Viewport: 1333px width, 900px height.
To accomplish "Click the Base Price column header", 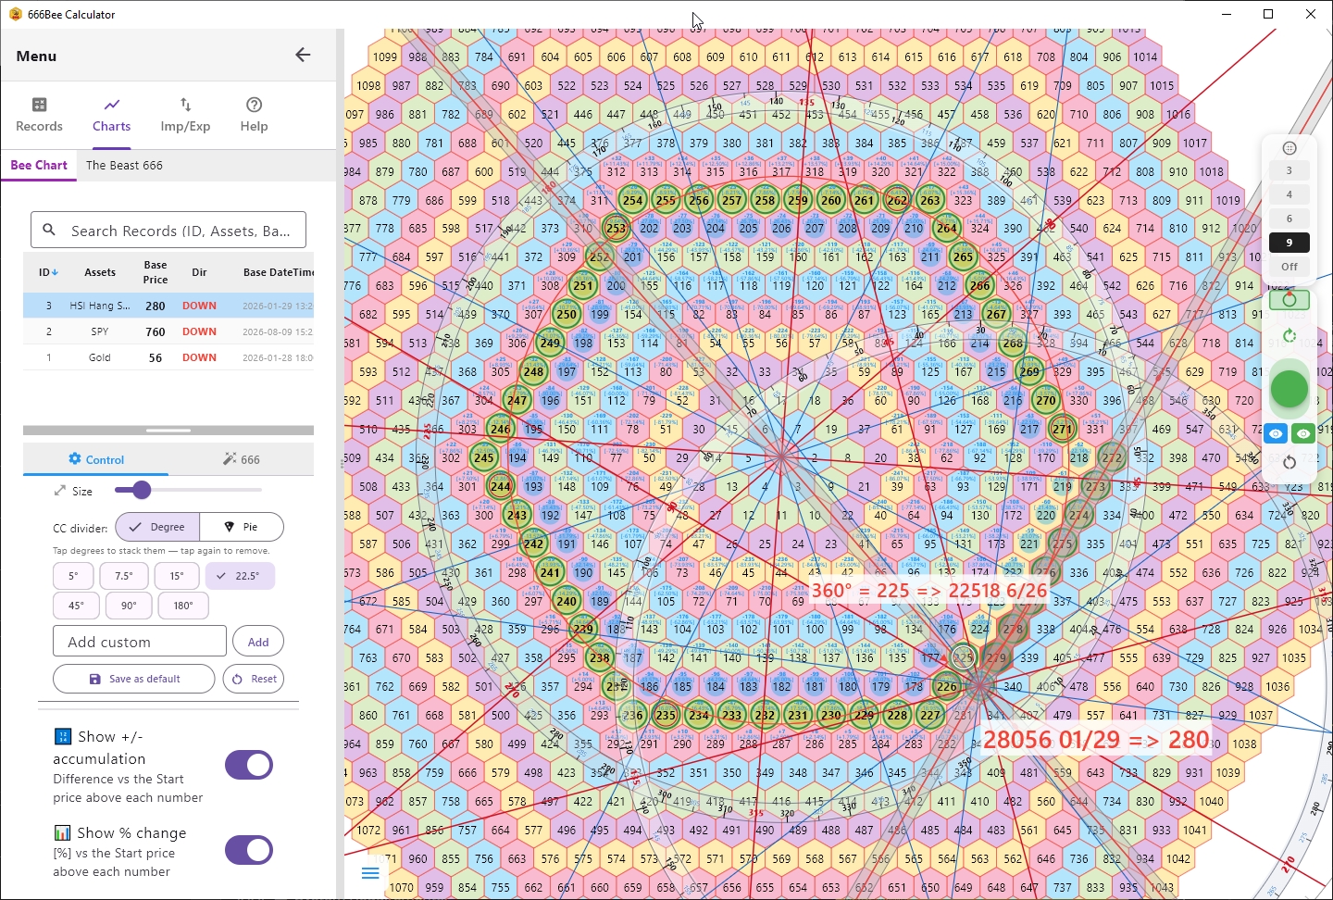I will (156, 272).
